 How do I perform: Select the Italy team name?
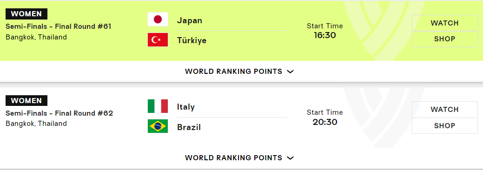tap(186, 107)
